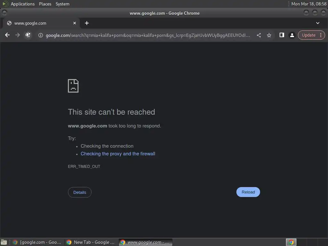Switch to 'New Tab - Google' taskbar window
328x246 pixels.
point(91,242)
